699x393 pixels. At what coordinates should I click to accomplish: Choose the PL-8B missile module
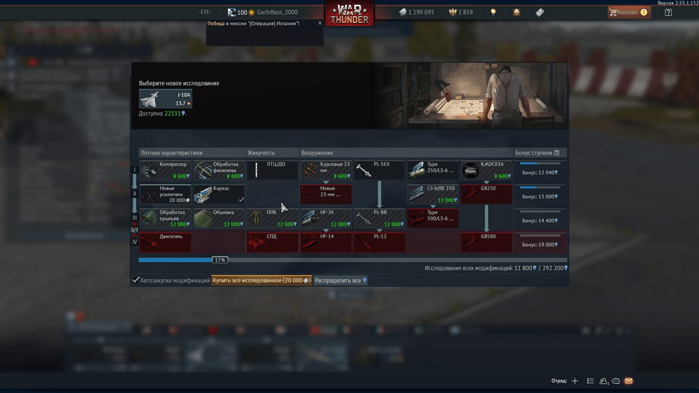tap(380, 218)
